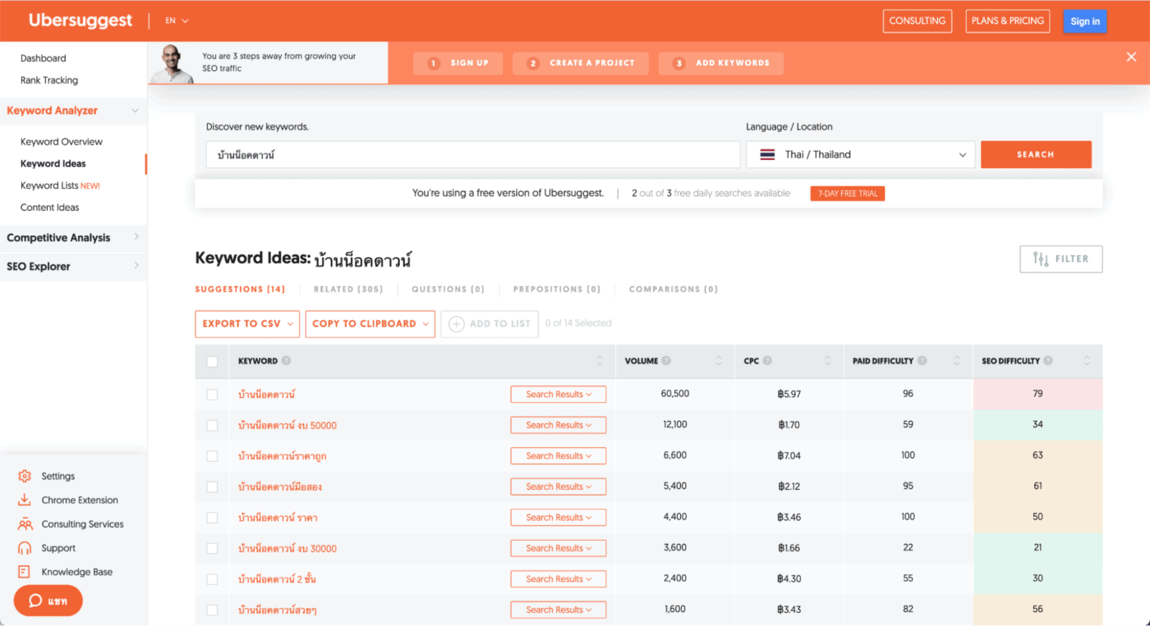Open Search Results dropdown for 60,500 volume row
The image size is (1150, 626).
pyautogui.click(x=559, y=395)
